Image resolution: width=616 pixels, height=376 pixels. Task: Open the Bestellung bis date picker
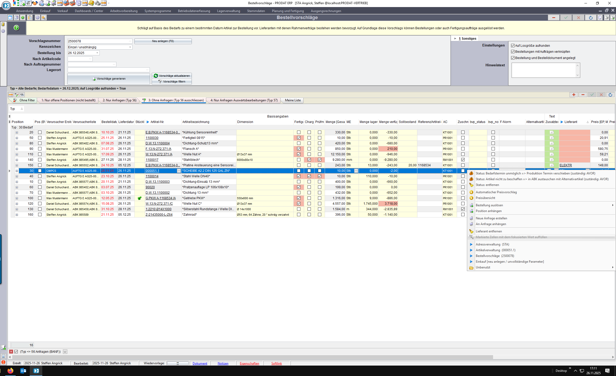coord(97,53)
